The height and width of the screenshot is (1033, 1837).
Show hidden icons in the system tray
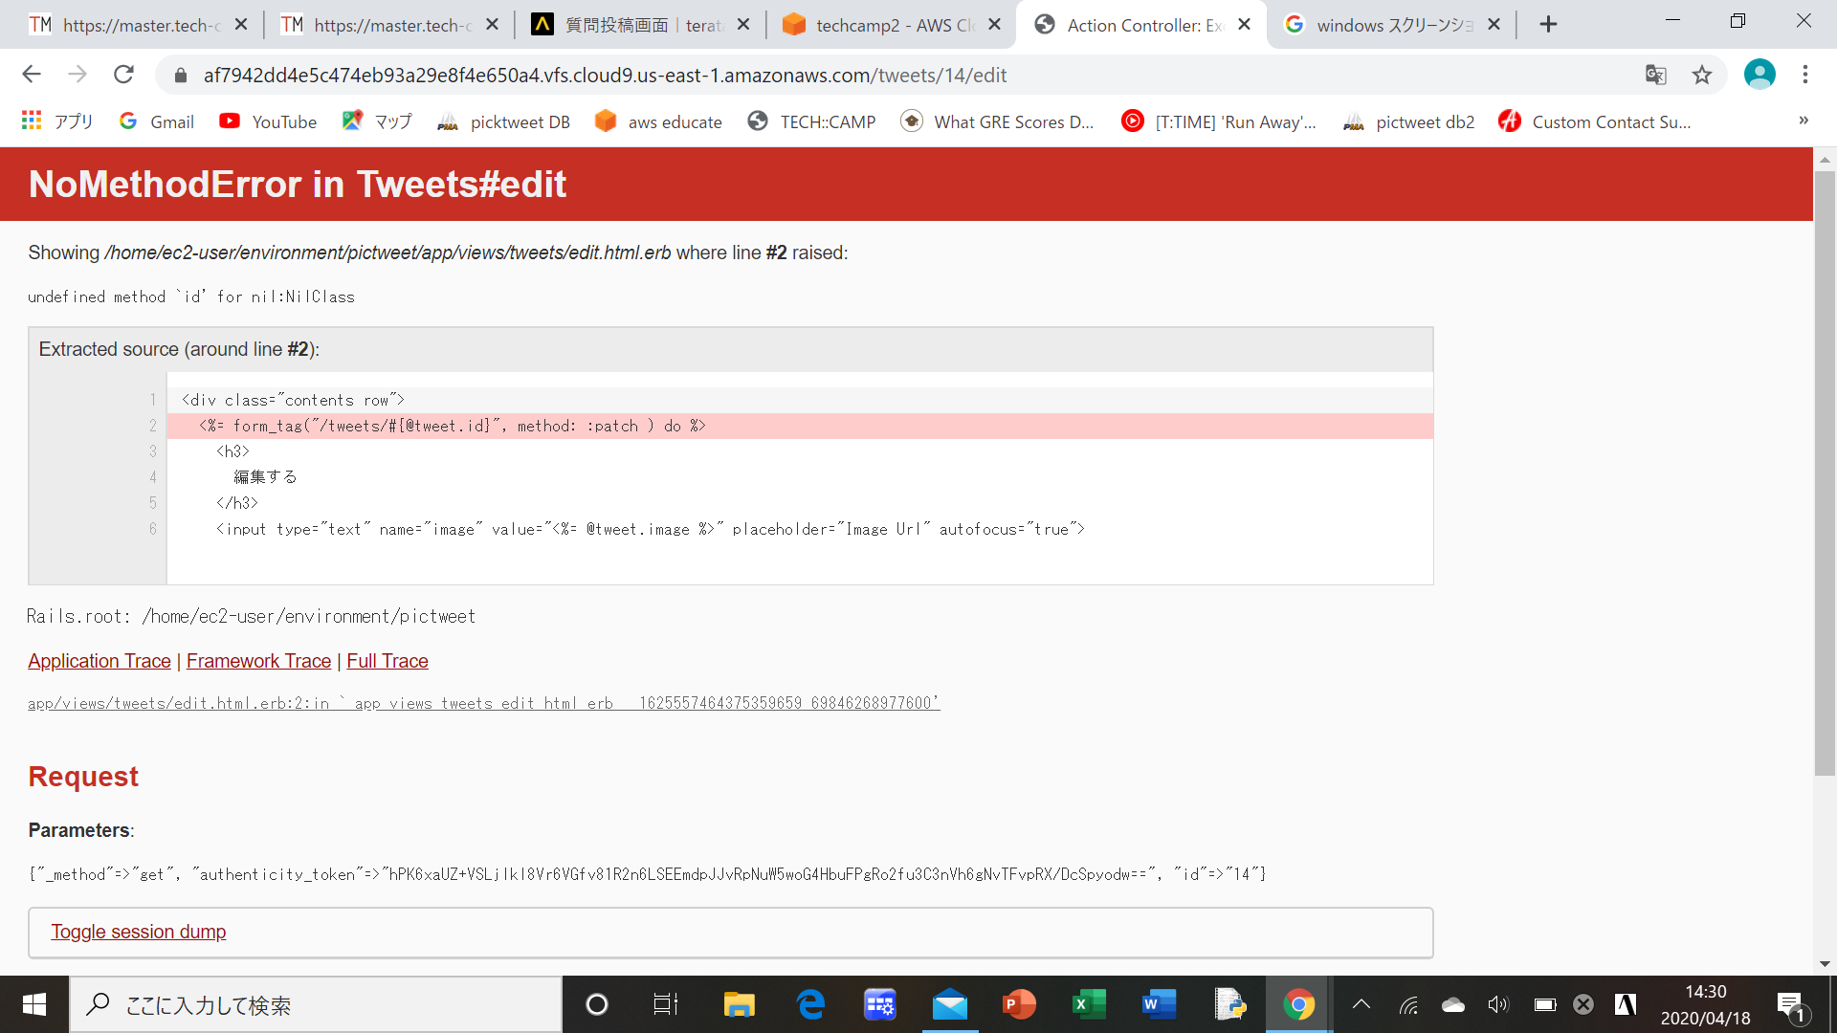pos(1361,1004)
